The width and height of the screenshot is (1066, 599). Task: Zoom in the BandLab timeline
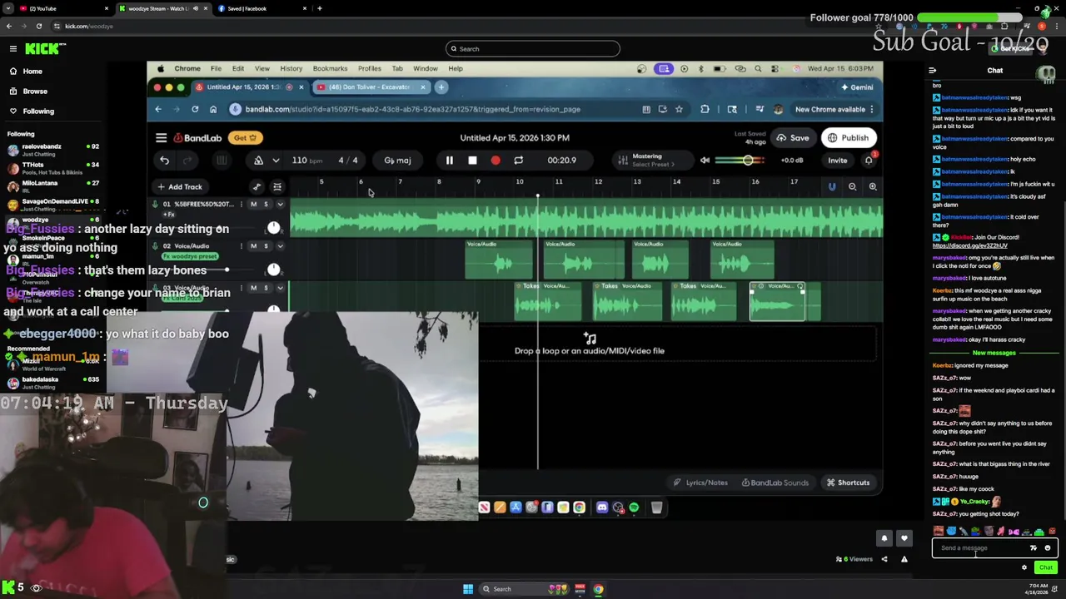click(873, 187)
